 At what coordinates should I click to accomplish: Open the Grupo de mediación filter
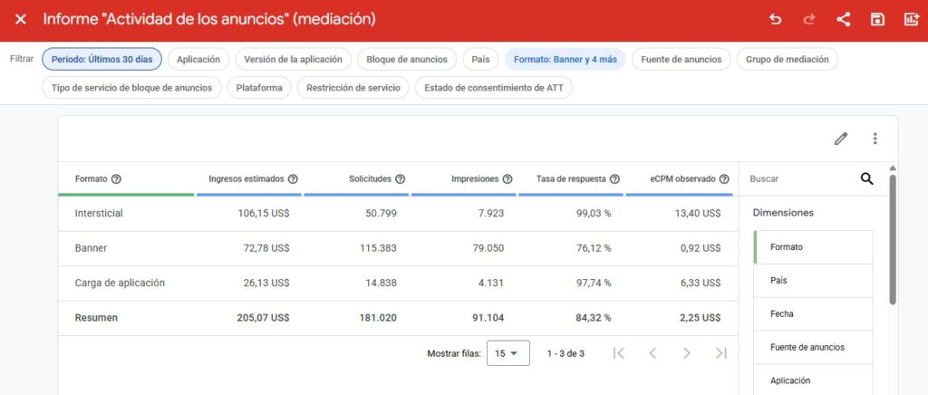(788, 59)
